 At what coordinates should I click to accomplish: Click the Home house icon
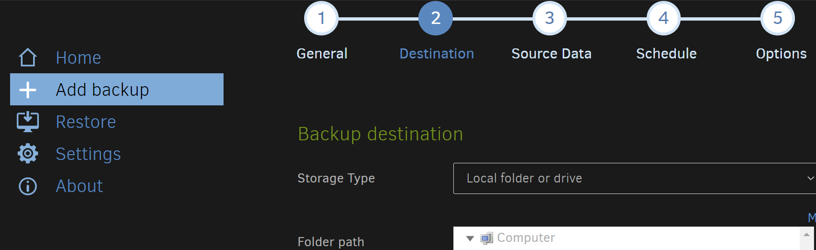tap(28, 57)
